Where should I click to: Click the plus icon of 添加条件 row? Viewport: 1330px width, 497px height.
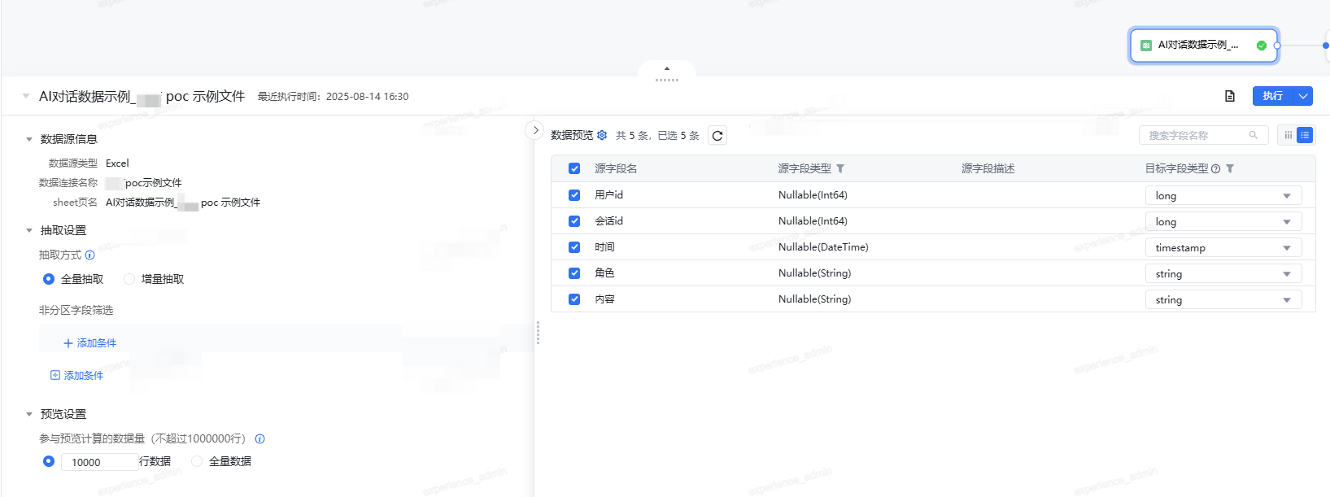[68, 343]
